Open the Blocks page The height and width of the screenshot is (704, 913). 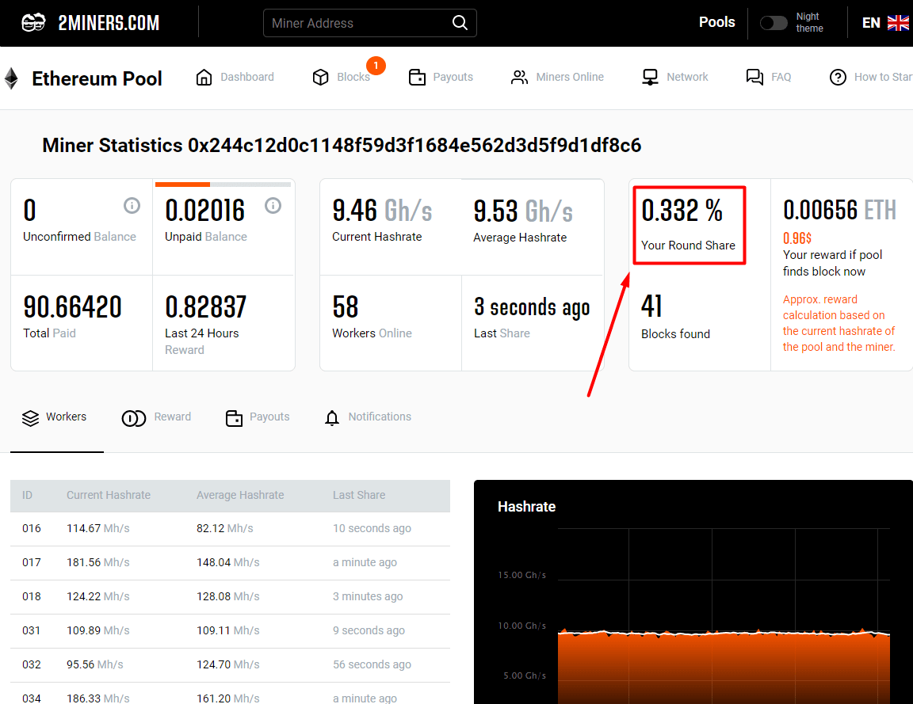(342, 77)
